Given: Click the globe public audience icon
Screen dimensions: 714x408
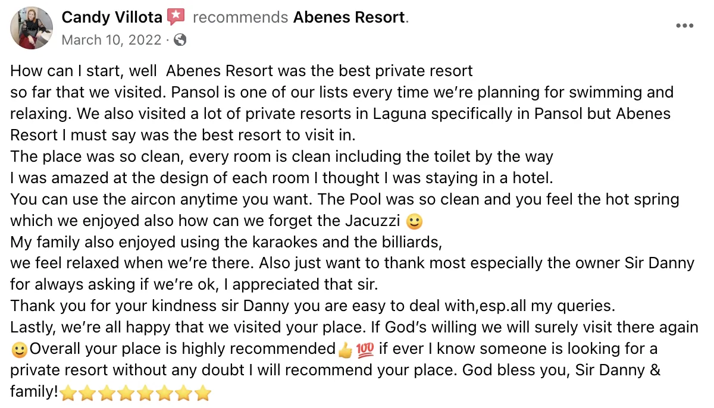Looking at the screenshot, I should point(180,40).
